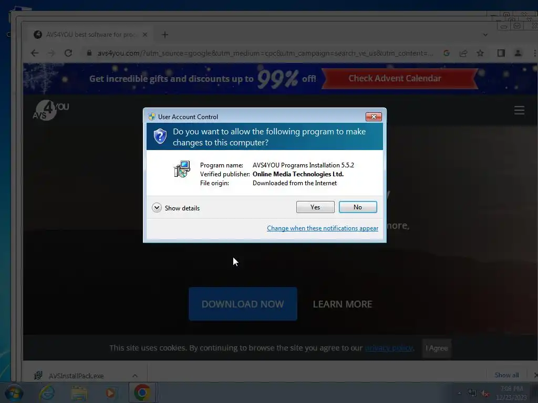Open Windows Explorer folder from taskbar
The width and height of the screenshot is (538, 403).
point(79,393)
